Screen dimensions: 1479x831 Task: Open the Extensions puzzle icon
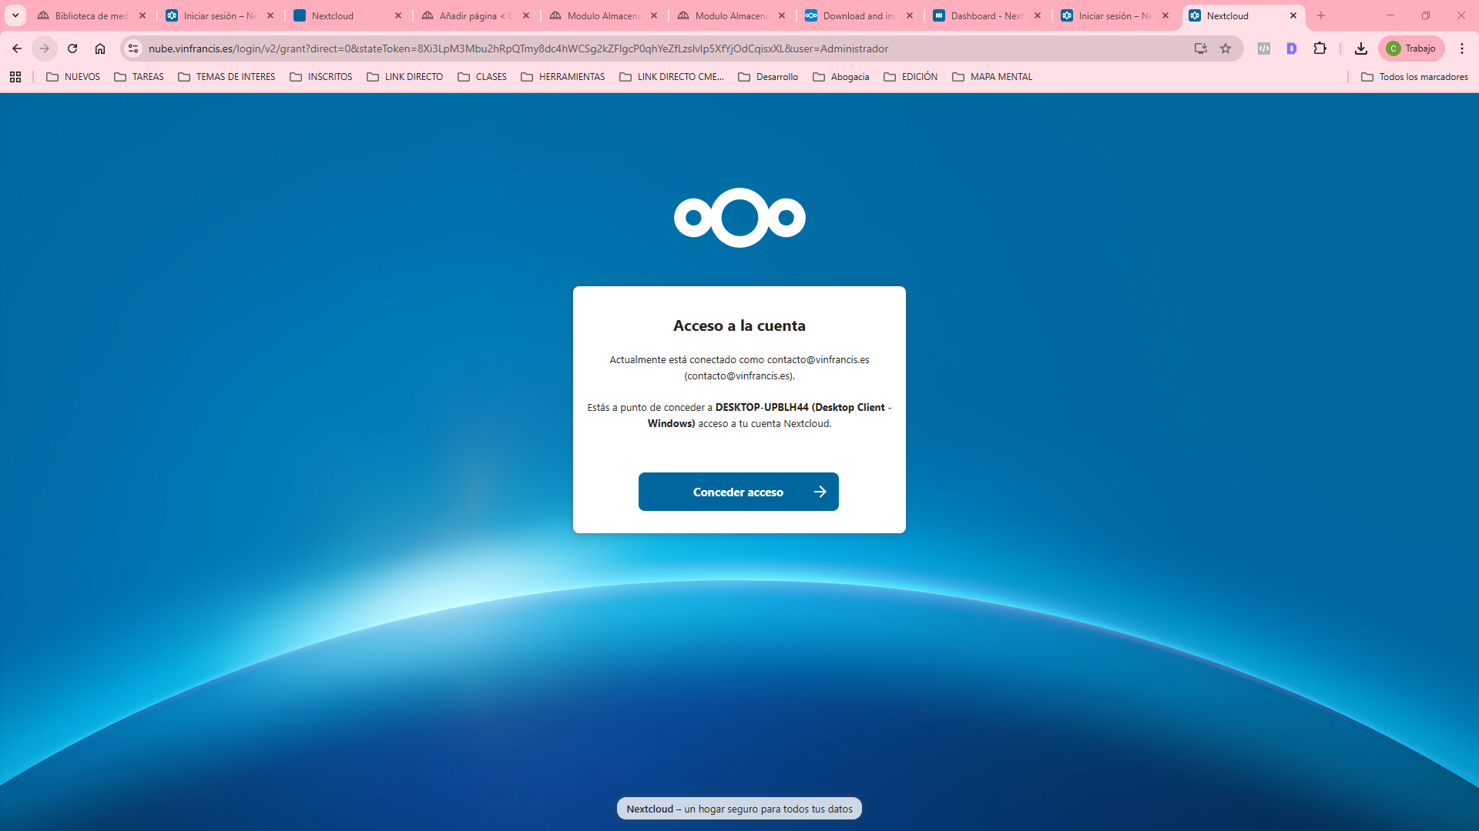1320,48
